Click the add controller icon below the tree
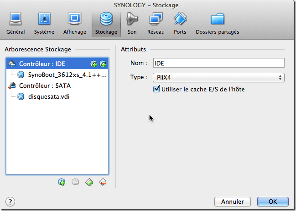 (x=89, y=182)
